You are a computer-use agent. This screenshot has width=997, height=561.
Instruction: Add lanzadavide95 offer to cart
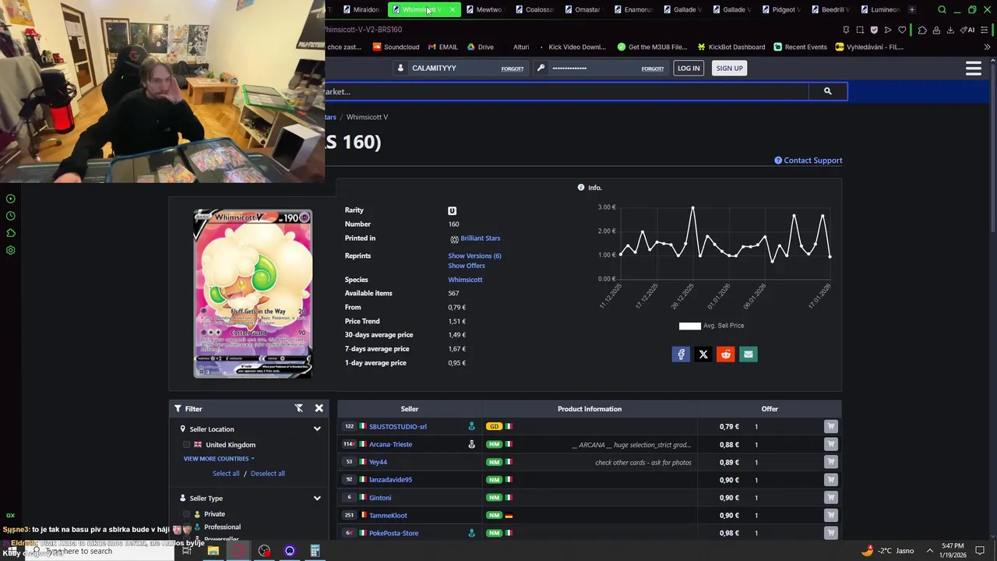pos(831,480)
